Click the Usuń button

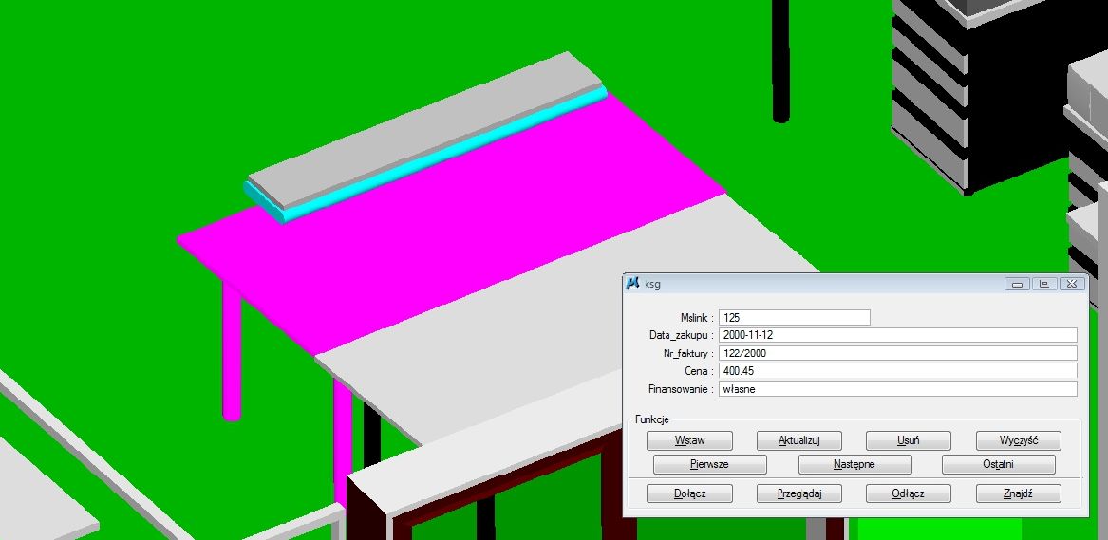tap(908, 440)
